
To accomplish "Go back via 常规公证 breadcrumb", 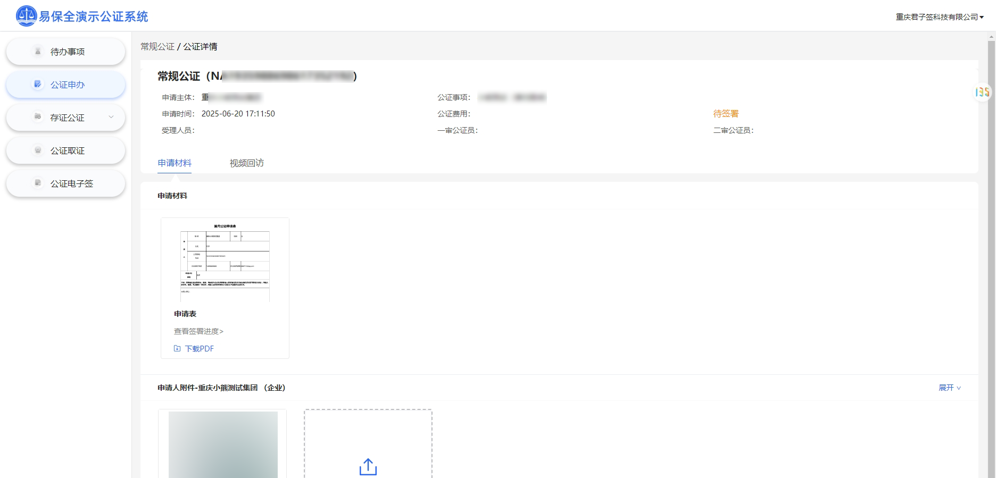I will coord(157,47).
